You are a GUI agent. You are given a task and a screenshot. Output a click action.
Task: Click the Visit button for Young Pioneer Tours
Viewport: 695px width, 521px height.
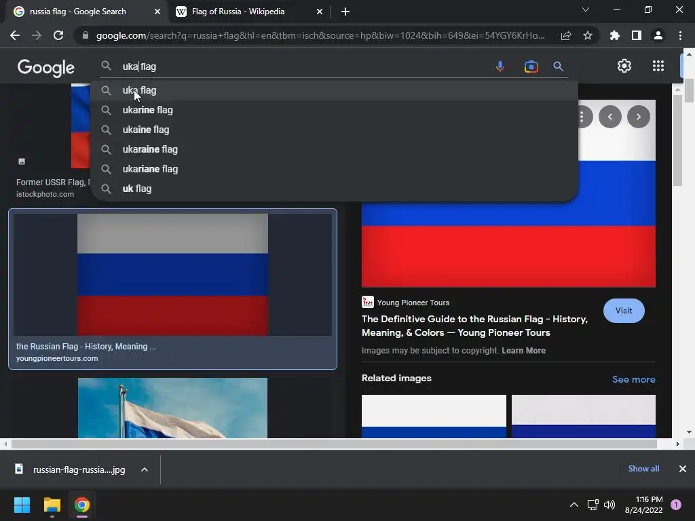[624, 311]
